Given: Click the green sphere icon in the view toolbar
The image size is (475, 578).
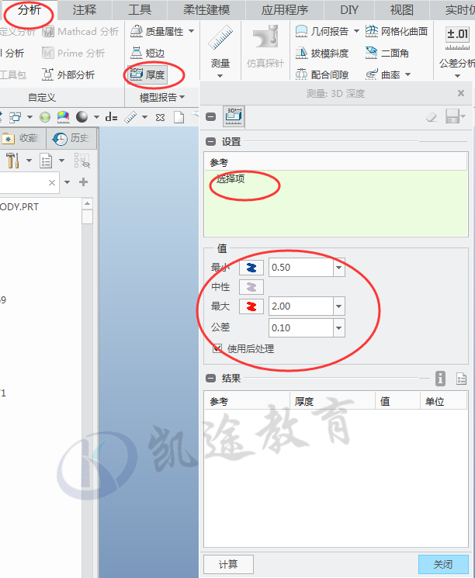Looking at the screenshot, I should click(x=45, y=117).
